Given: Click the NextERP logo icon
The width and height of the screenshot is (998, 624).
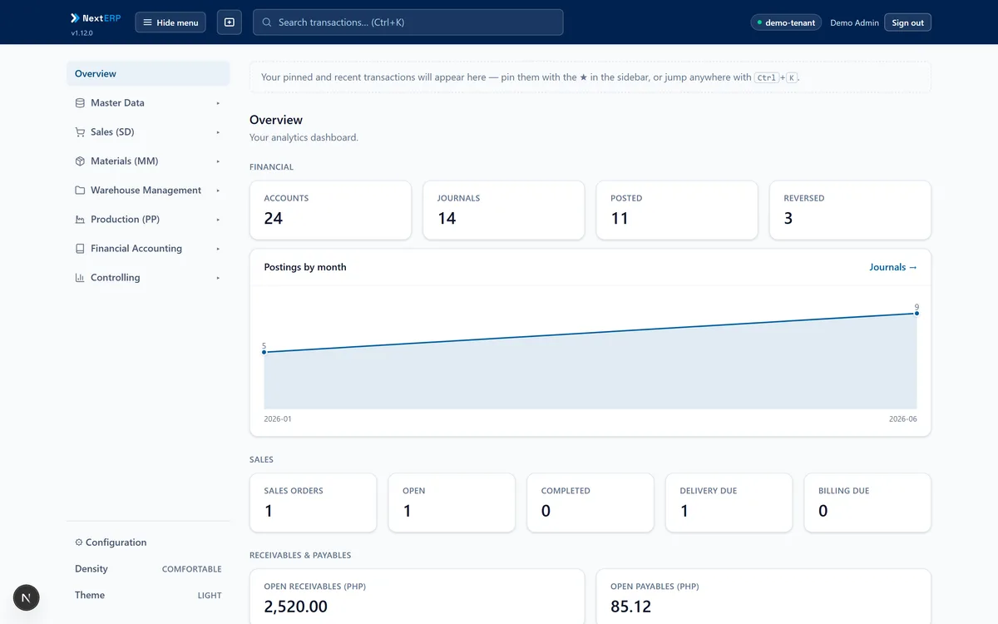Looking at the screenshot, I should click(x=75, y=17).
